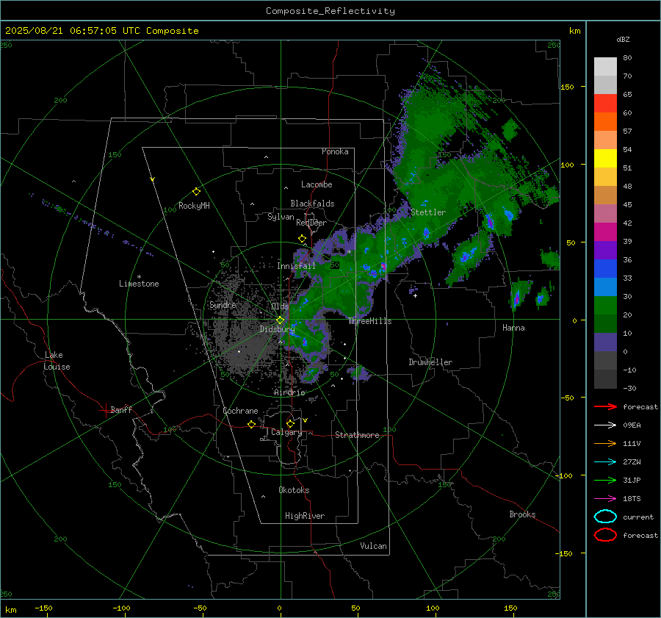Click the red forecast arrow in the legend
This screenshot has width=661, height=618.
pos(605,406)
